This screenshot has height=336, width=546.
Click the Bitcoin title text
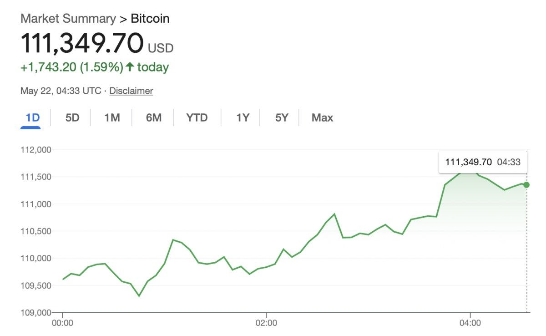(x=150, y=19)
